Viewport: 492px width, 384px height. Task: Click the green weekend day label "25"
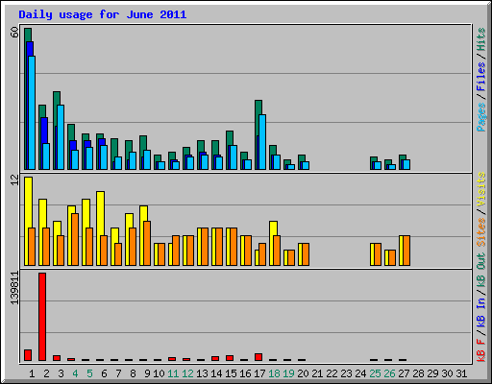(375, 373)
